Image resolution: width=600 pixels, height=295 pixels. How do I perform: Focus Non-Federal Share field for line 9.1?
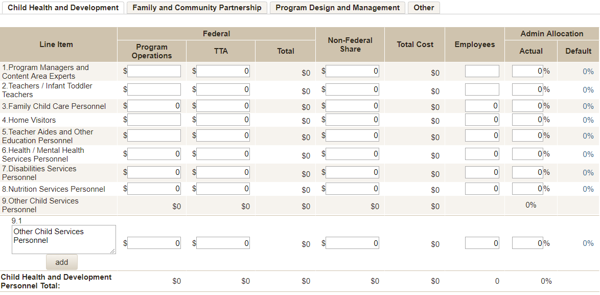pos(352,243)
